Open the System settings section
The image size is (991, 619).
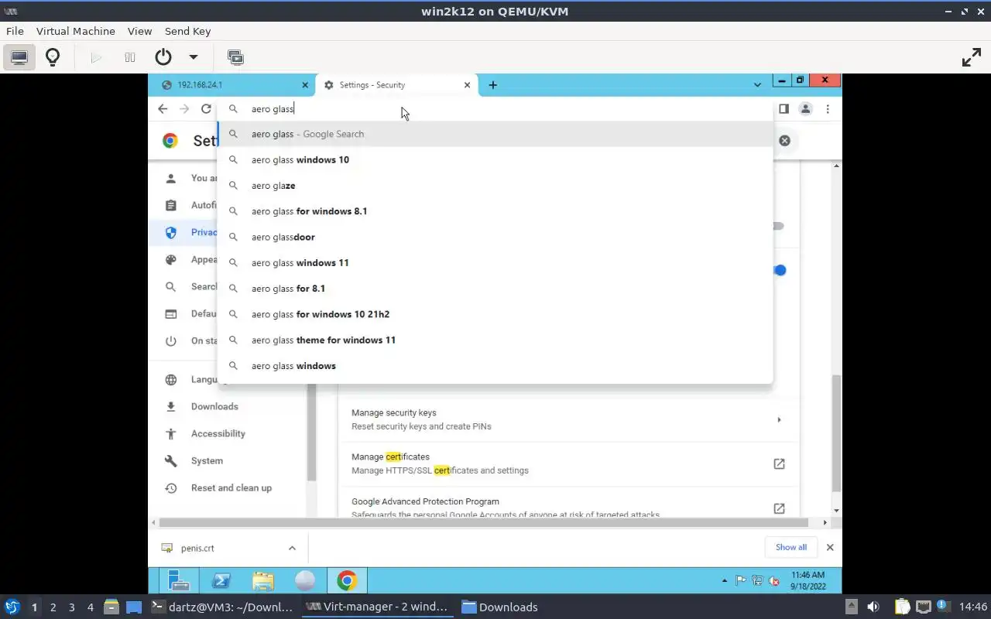[207, 460]
